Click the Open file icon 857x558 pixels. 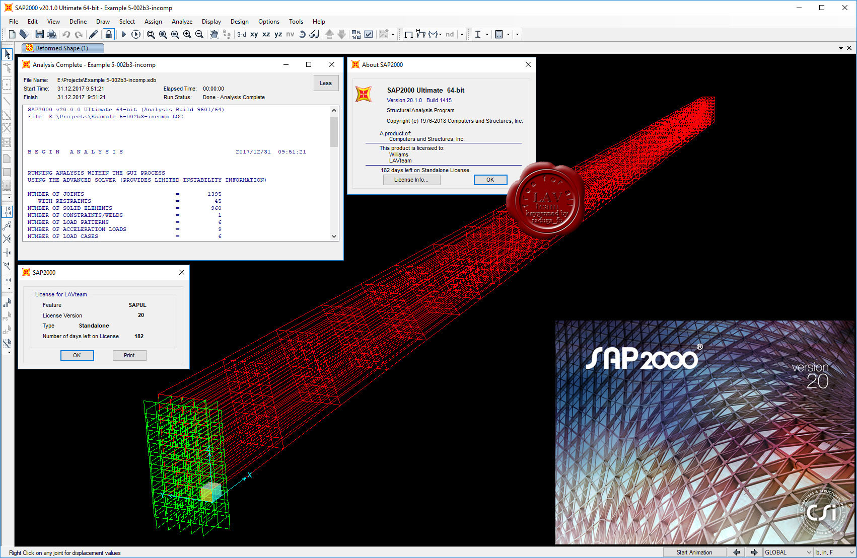(x=24, y=34)
